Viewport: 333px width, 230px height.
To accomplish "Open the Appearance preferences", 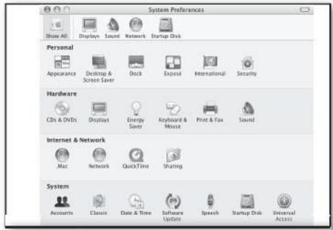I will click(61, 66).
